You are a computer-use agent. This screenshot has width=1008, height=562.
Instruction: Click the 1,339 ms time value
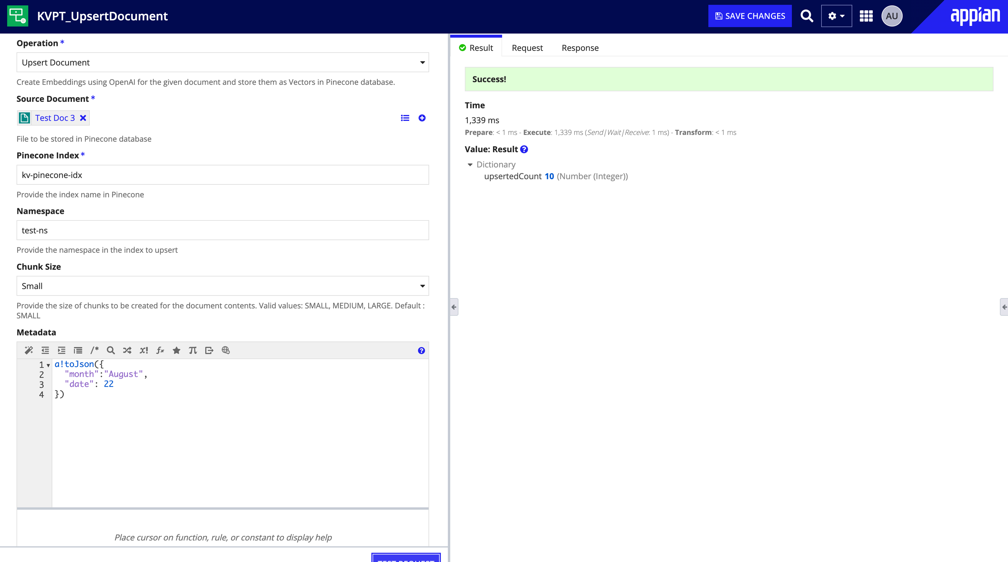[482, 120]
